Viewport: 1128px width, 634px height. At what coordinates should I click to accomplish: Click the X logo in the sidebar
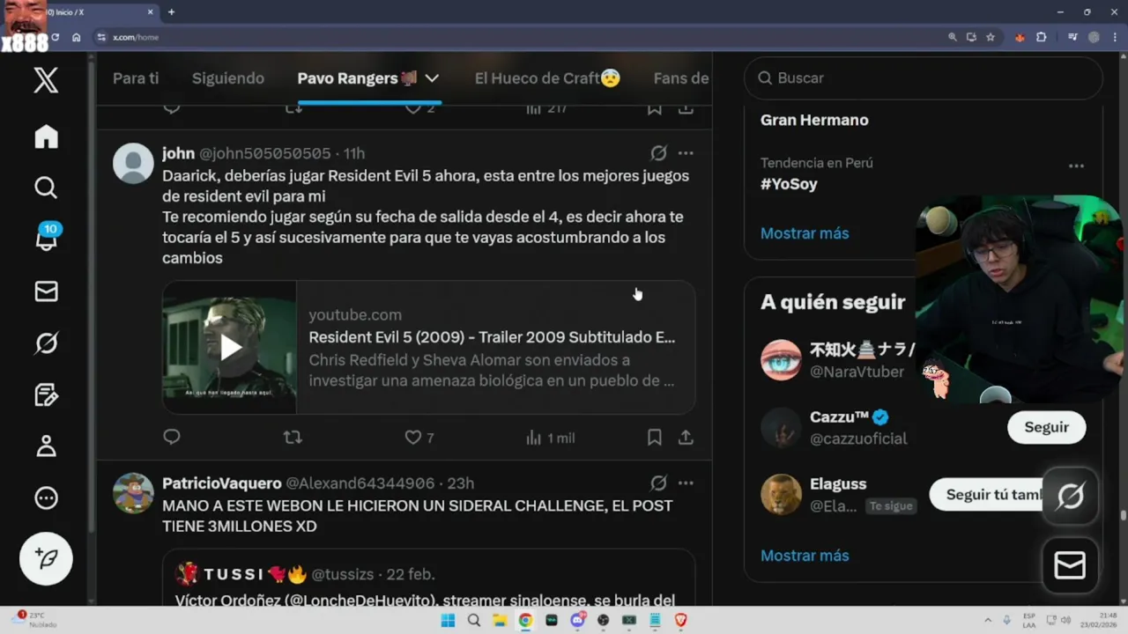tap(46, 80)
